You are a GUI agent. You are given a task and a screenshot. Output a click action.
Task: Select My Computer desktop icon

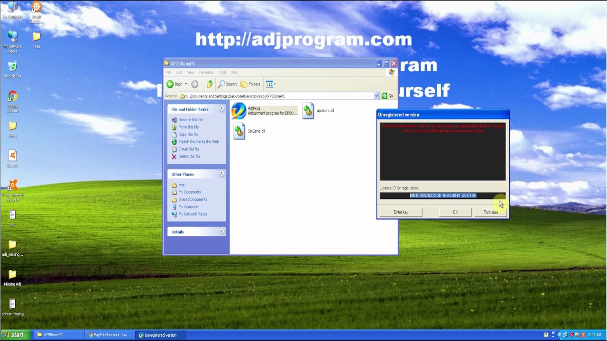(x=12, y=10)
